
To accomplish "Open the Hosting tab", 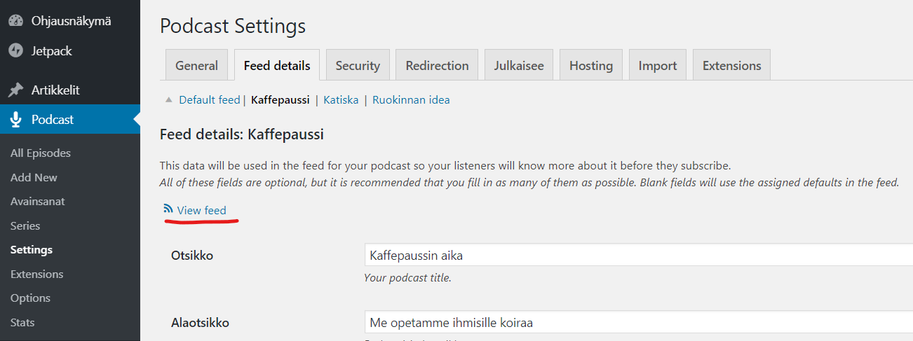I will [591, 66].
